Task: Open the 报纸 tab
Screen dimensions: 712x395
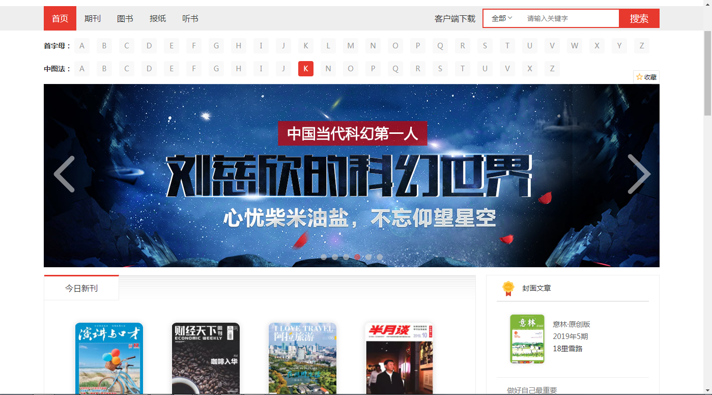Action: tap(158, 18)
